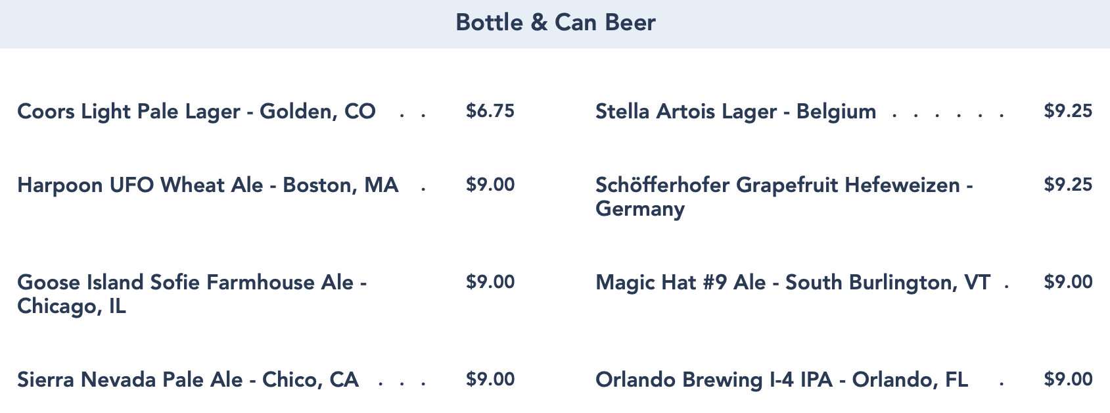Open Harpoon UFO Wheat Ale entry
This screenshot has height=413, width=1110.
[208, 185]
